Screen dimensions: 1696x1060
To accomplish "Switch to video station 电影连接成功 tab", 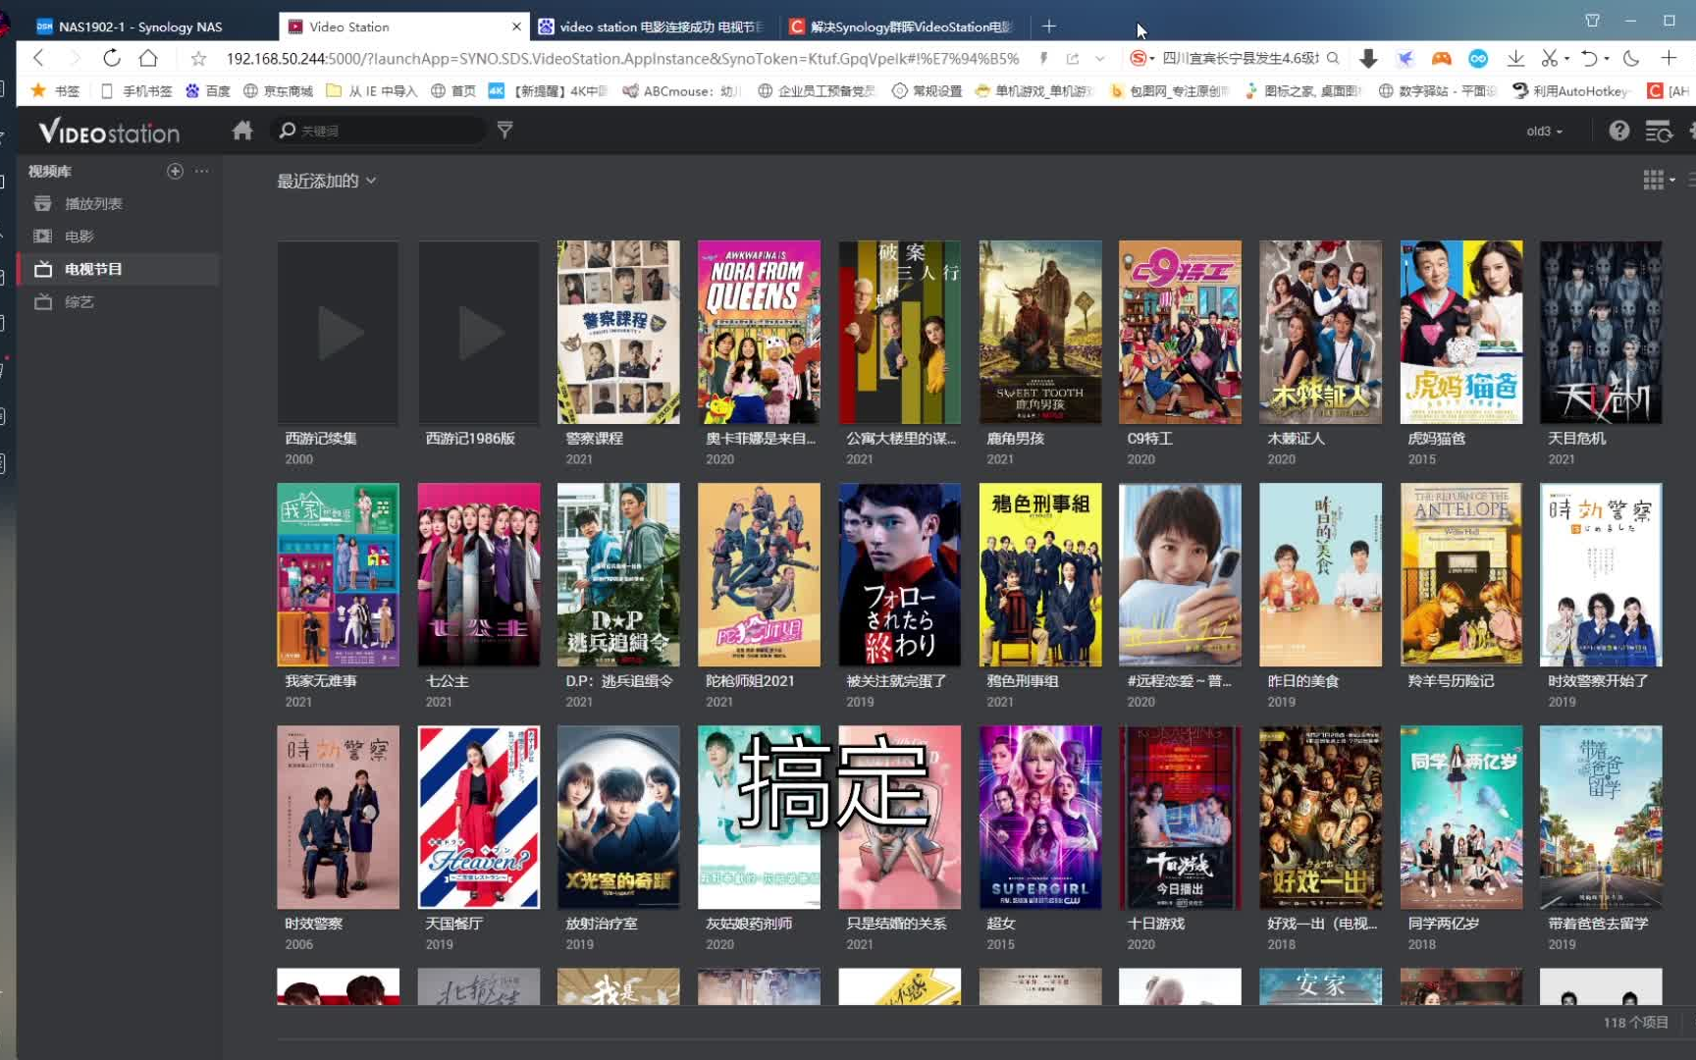I will [x=656, y=26].
